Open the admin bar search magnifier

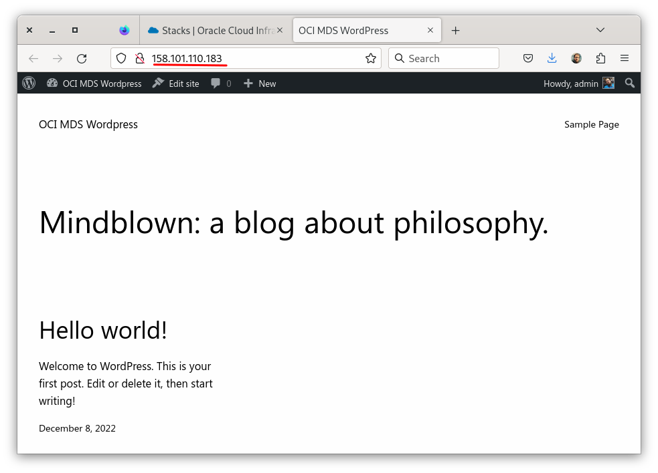629,83
